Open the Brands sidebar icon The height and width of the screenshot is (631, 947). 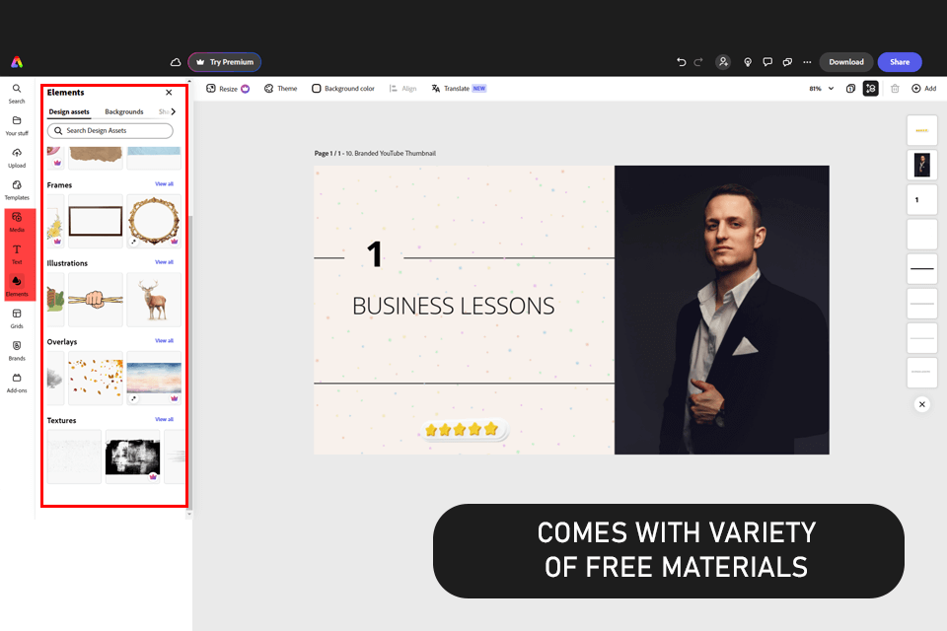tap(17, 350)
